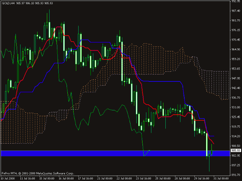
Task: Select the blue horizontal support zone rectangle
Action: (115, 154)
